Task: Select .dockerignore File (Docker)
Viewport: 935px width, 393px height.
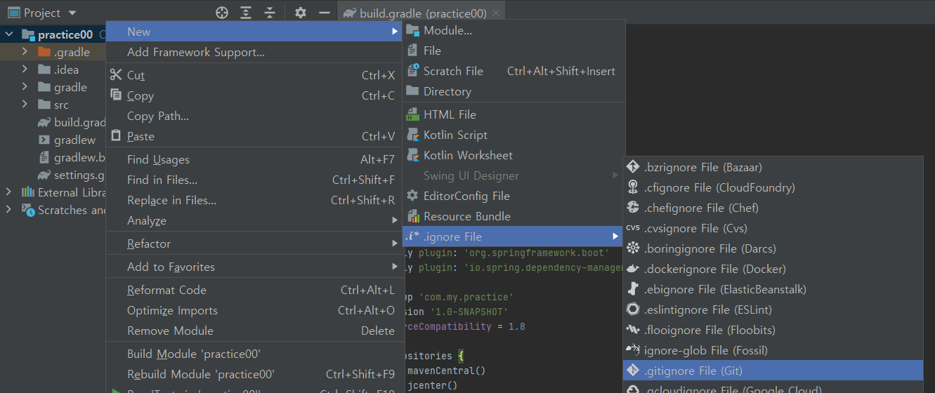Action: 773,269
